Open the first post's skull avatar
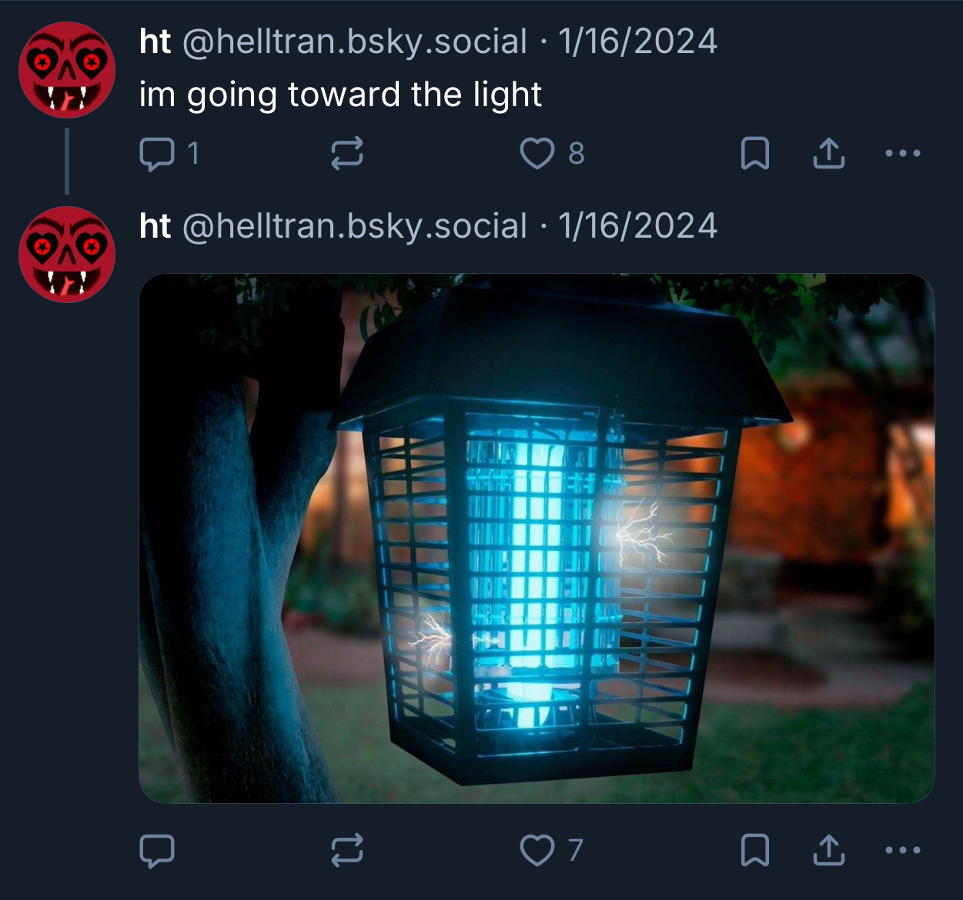The image size is (963, 900). click(67, 70)
